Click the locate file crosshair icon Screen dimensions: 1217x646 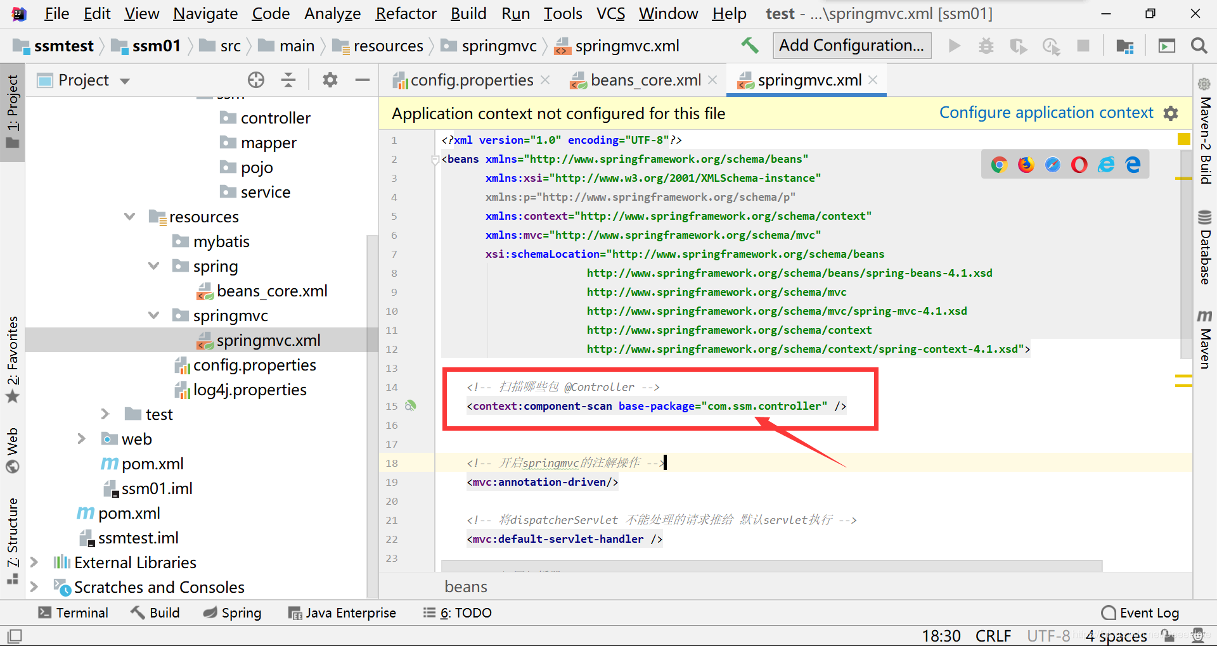(256, 80)
